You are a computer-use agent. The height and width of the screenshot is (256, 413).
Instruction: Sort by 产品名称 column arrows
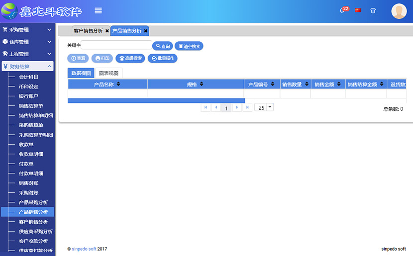118,84
